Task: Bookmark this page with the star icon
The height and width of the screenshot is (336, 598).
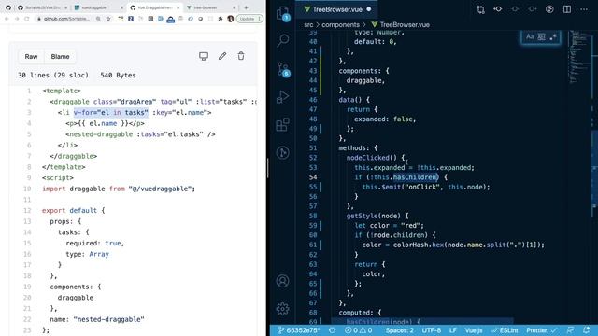Action: pyautogui.click(x=108, y=19)
